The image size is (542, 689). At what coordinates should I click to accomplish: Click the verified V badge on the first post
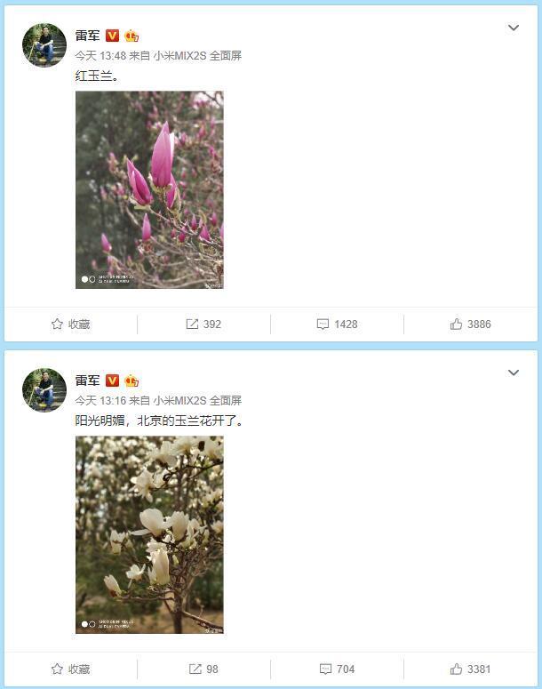point(113,36)
